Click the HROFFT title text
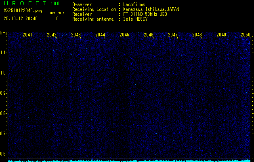This screenshot has height=162, width=254. point(25,4)
